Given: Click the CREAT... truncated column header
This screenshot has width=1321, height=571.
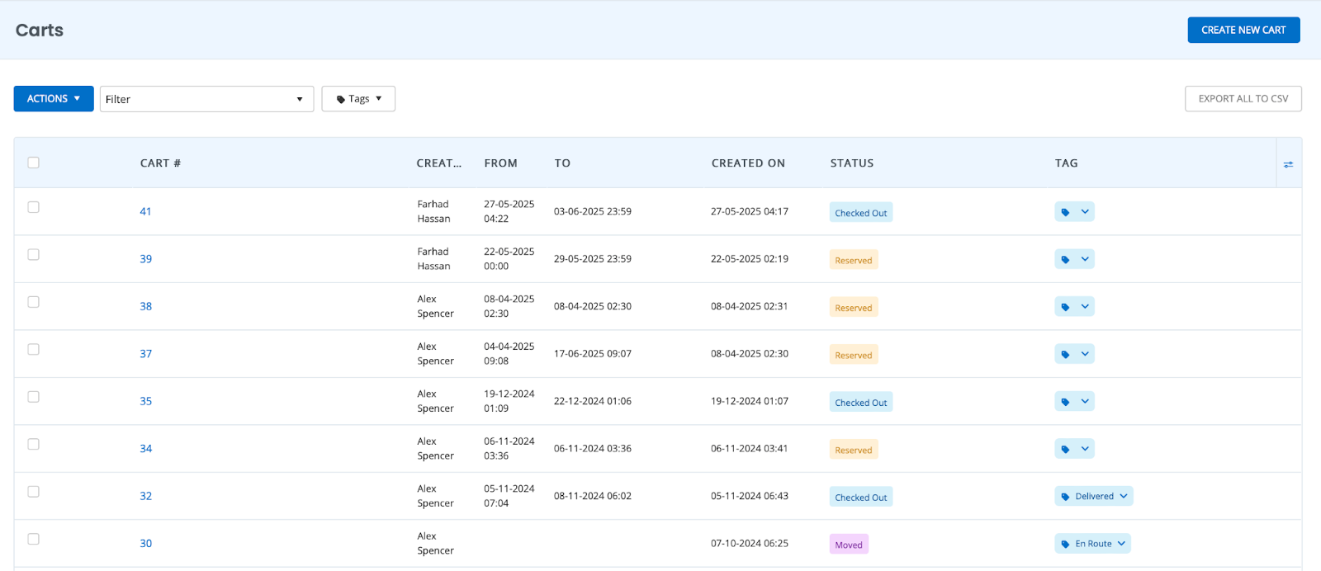Looking at the screenshot, I should pos(439,163).
